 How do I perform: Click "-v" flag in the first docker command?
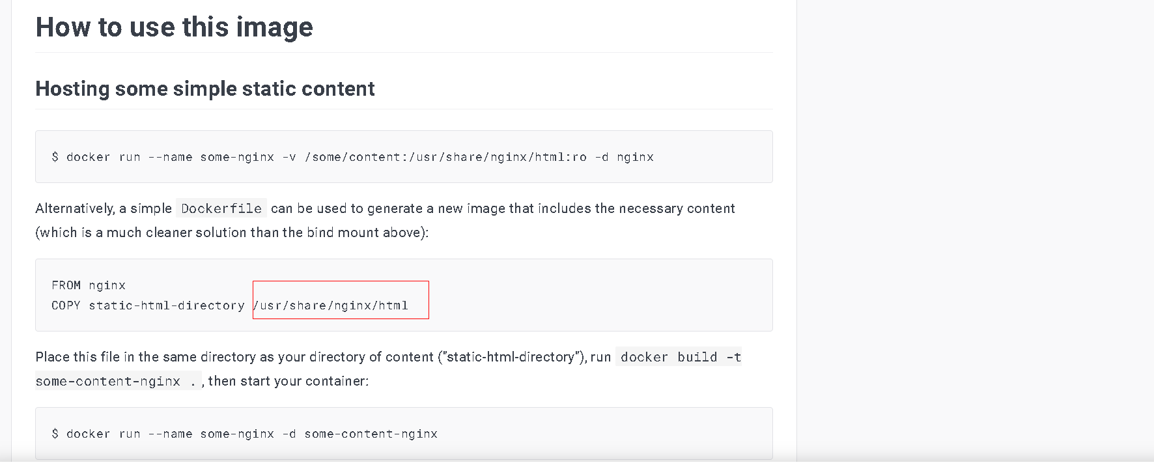[289, 157]
